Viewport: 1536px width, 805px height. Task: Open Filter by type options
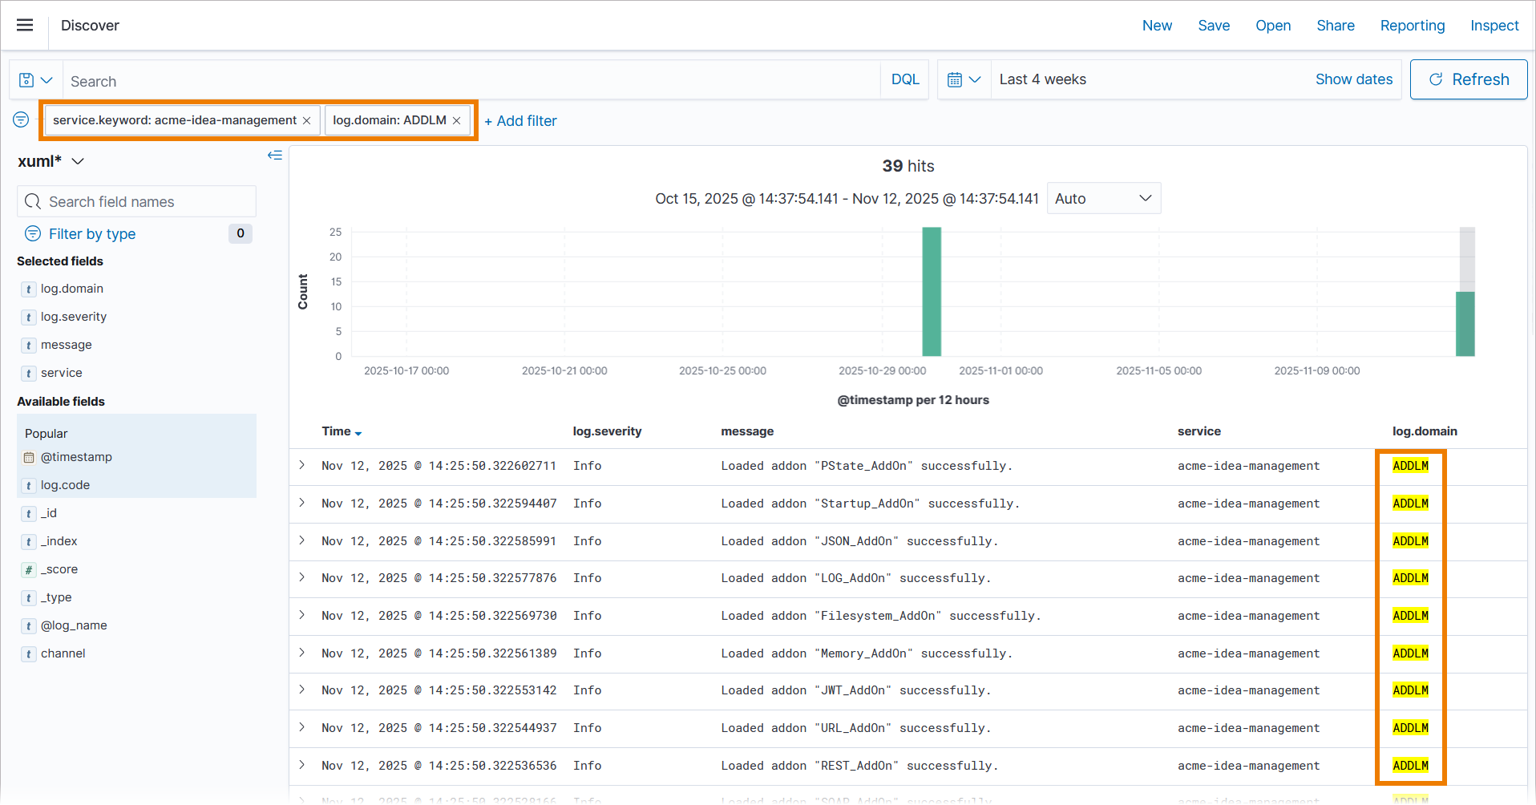tap(91, 234)
